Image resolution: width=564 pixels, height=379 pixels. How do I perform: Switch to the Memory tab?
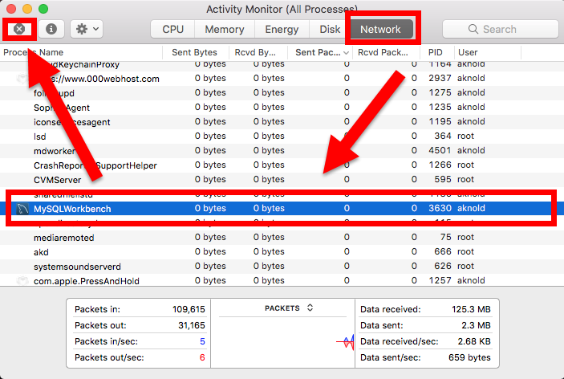pos(225,29)
